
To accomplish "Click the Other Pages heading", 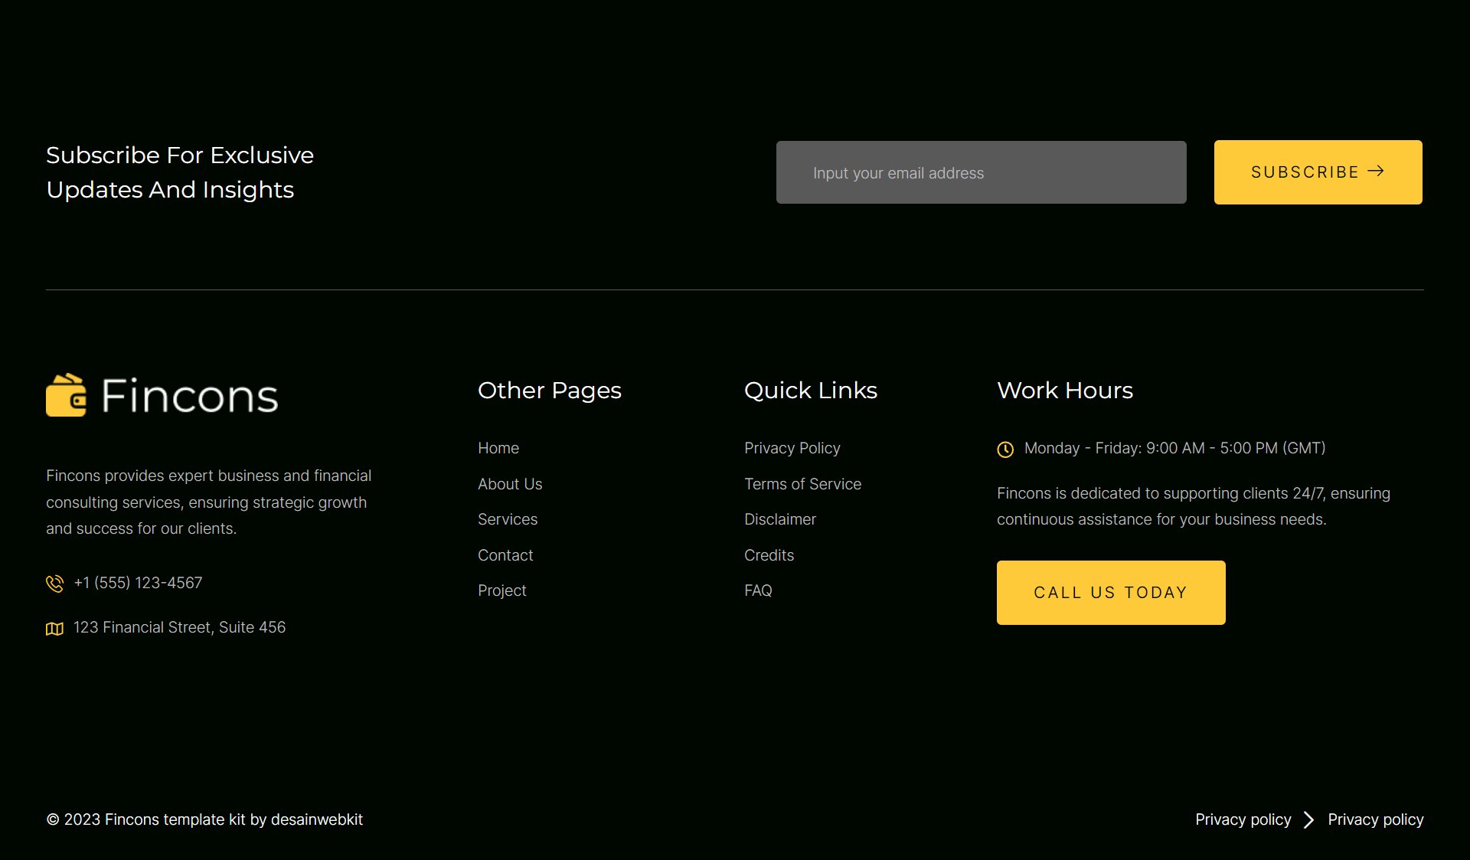I will point(550,391).
